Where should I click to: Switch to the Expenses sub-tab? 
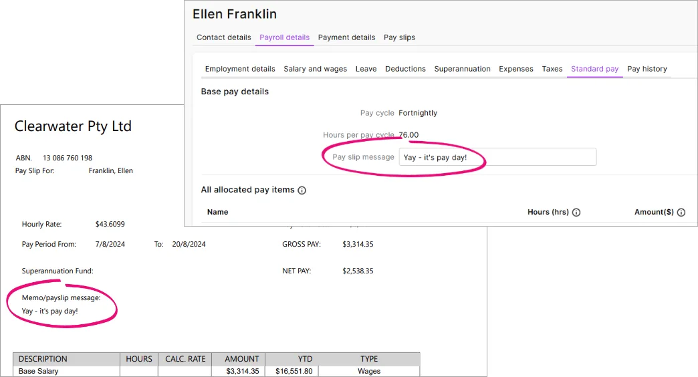pyautogui.click(x=516, y=69)
